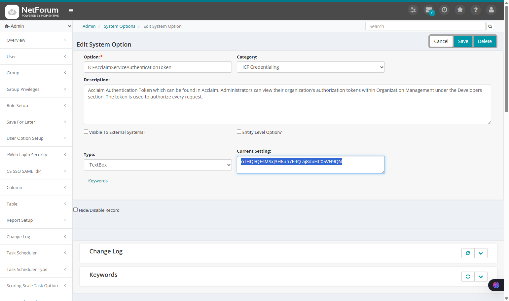Expand the User sidebar item
The height and width of the screenshot is (301, 509).
(36, 56)
